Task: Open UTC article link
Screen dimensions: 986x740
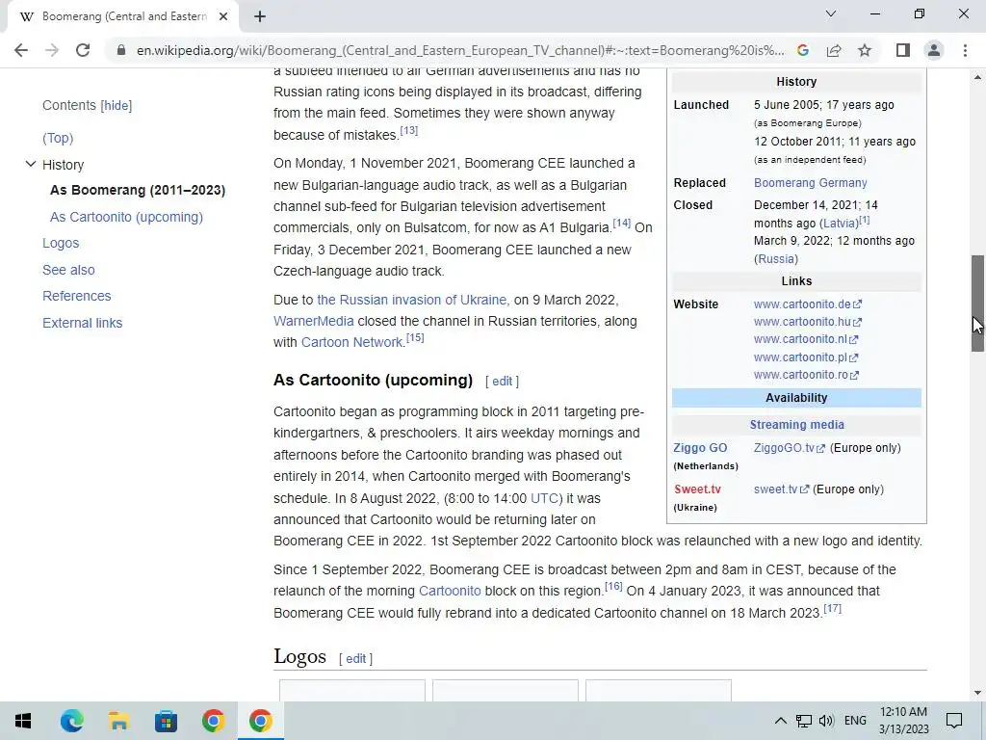Action: pos(544,498)
